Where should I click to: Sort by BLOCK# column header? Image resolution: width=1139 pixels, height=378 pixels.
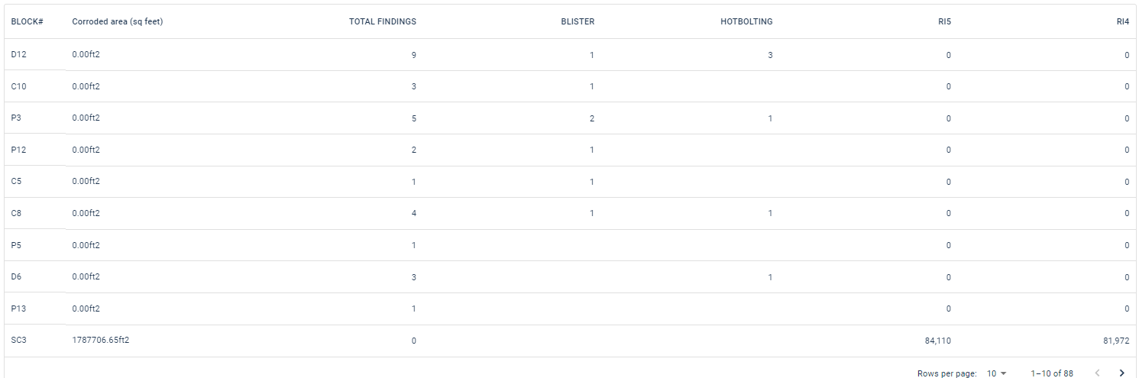[27, 21]
